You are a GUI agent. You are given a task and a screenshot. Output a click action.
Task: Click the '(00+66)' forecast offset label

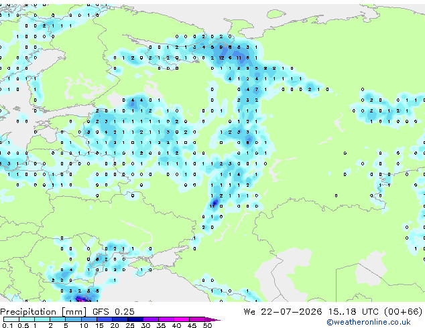(404, 312)
